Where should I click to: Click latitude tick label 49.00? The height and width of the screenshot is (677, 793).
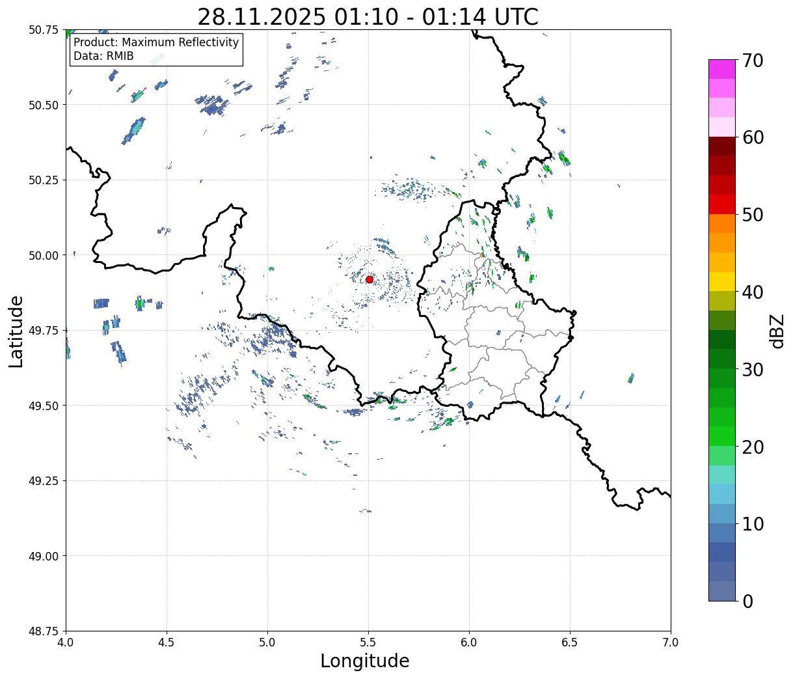pyautogui.click(x=44, y=556)
